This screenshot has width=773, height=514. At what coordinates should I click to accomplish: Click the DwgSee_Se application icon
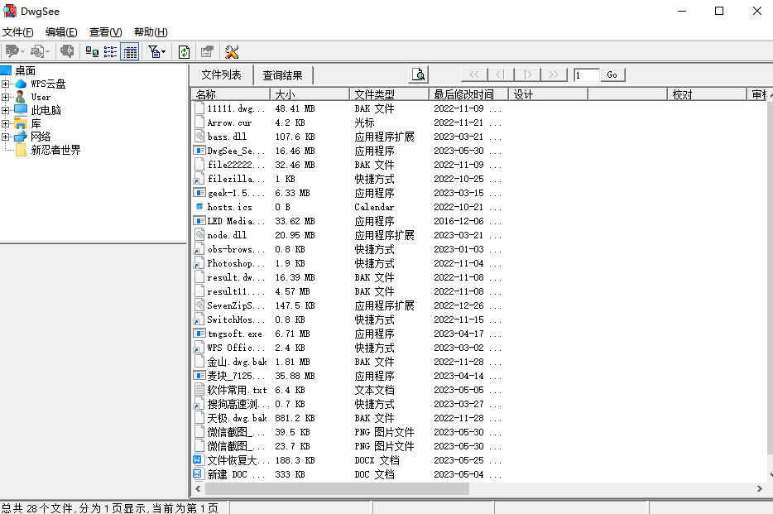point(199,151)
